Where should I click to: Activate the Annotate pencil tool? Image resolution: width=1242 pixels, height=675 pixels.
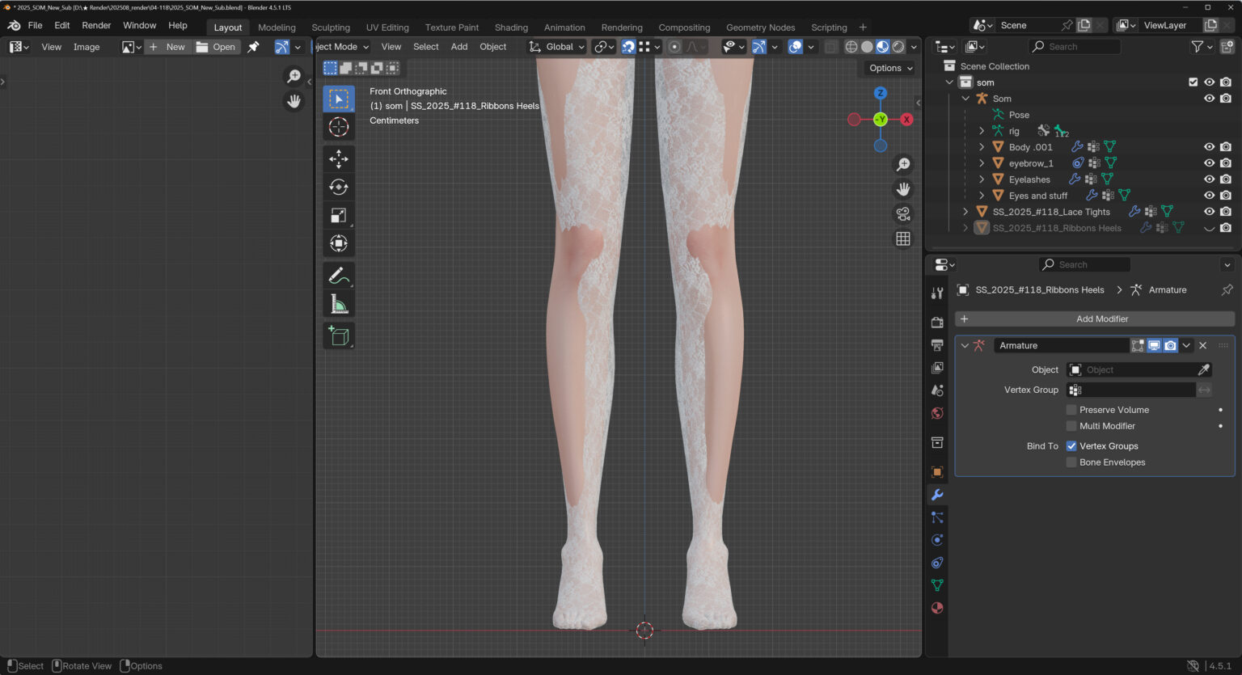[x=339, y=276]
